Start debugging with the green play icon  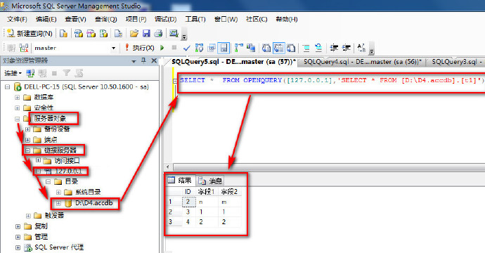coord(162,48)
